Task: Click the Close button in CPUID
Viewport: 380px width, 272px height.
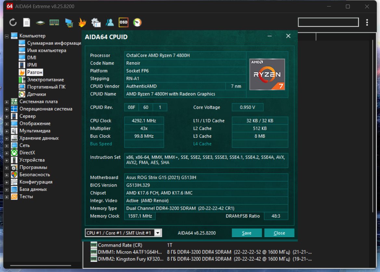Action: (279, 233)
